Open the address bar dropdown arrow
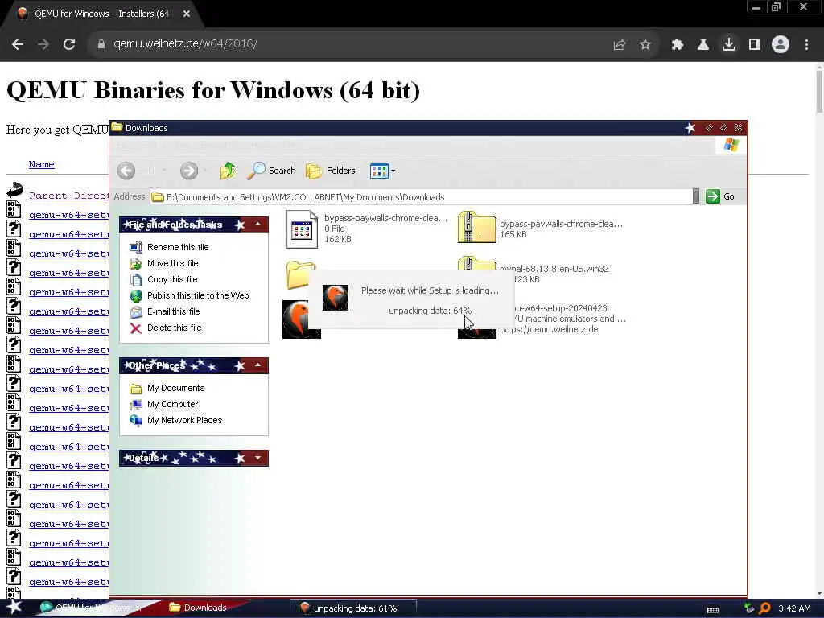The image size is (824, 618). (x=696, y=196)
